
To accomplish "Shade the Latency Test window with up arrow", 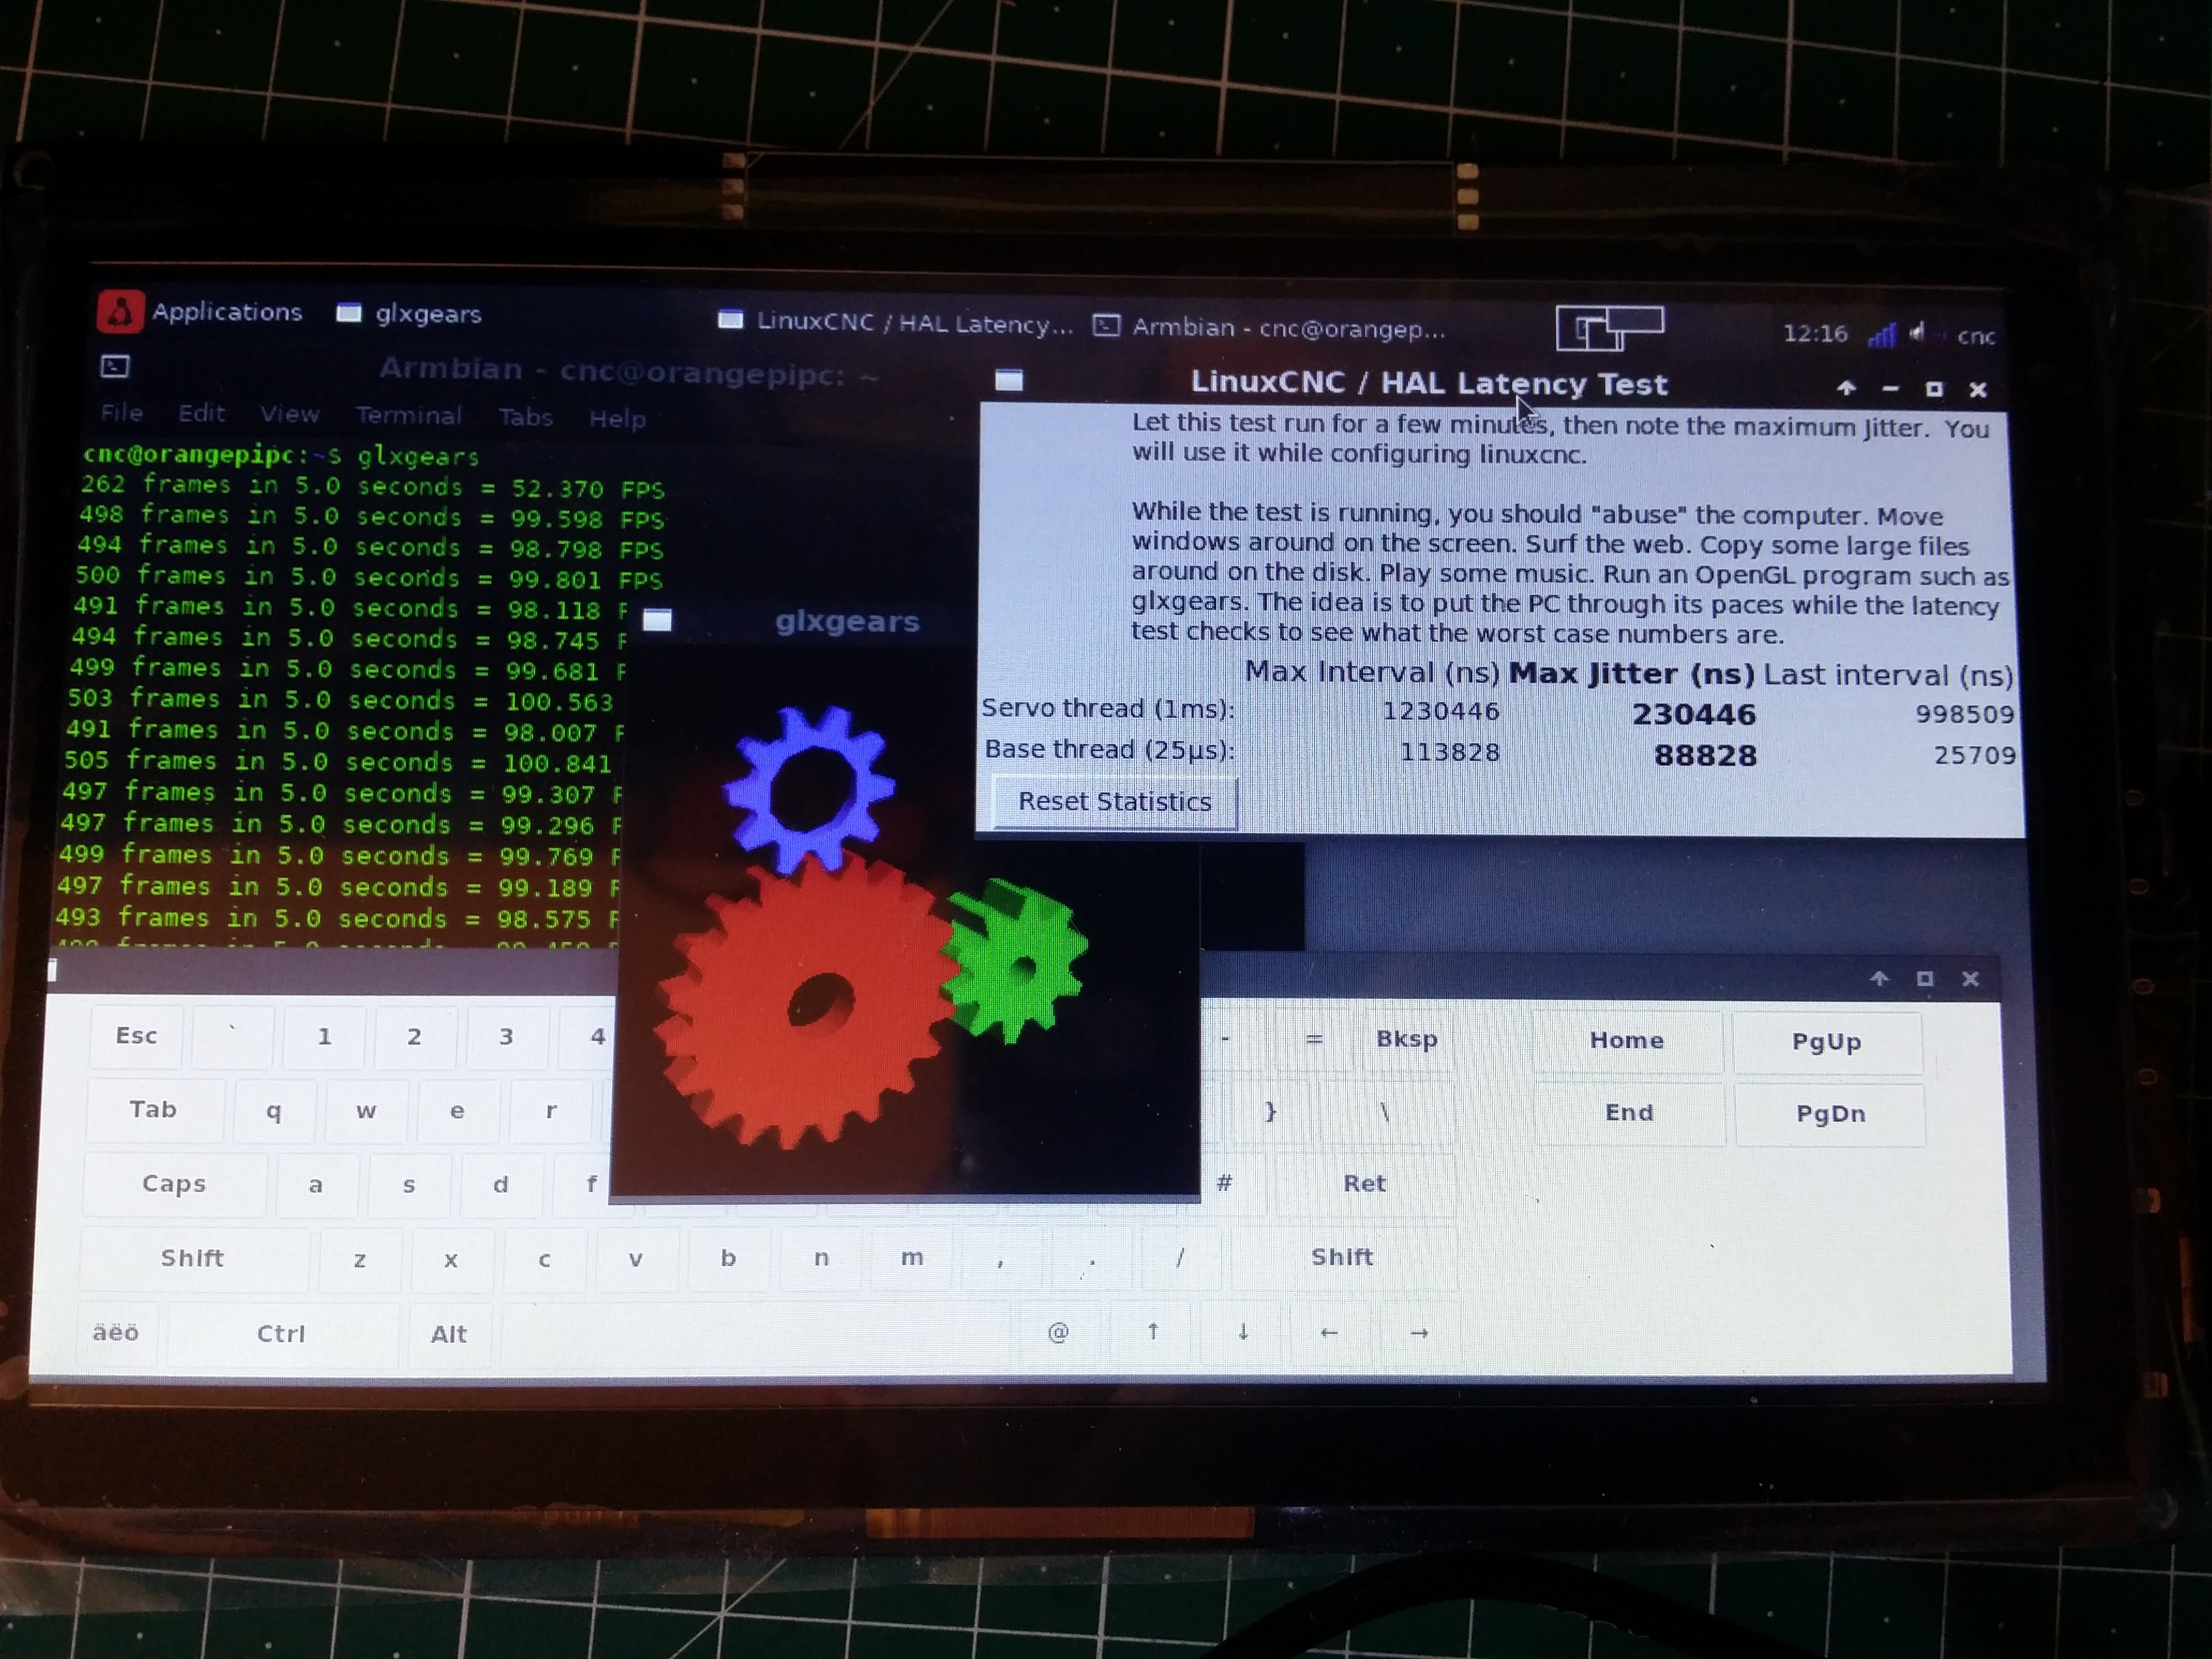I will tap(1846, 388).
